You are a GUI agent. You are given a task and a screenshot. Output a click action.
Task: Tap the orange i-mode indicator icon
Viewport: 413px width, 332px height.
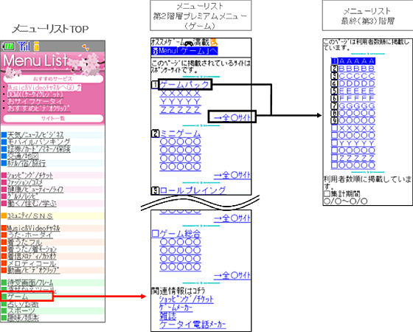(x=36, y=46)
